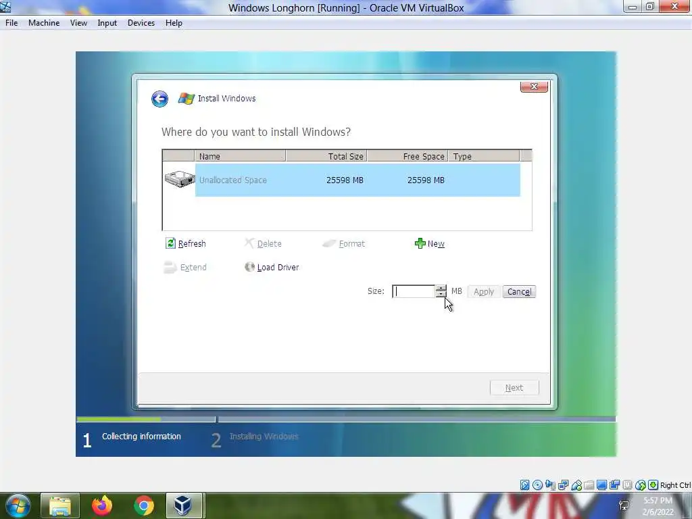Click the greyed-out Extend partition icon
692x519 pixels.
(170, 267)
